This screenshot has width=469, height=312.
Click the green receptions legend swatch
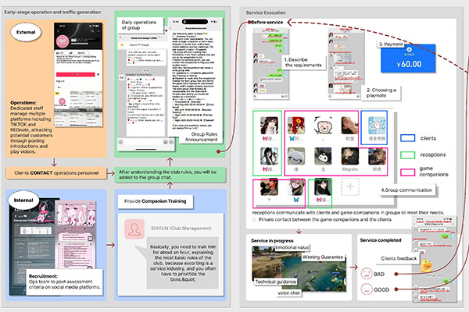(407, 155)
